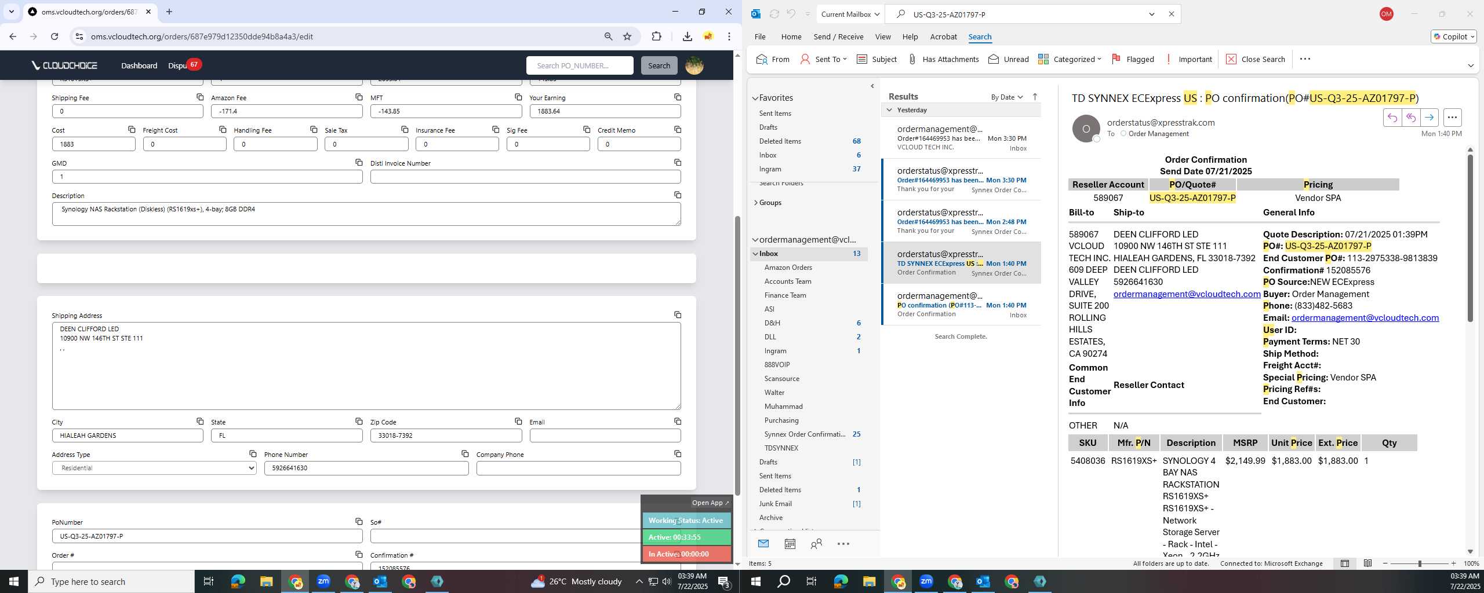The width and height of the screenshot is (1484, 593).
Task: Open Outlook People view icon
Action: pos(816,544)
